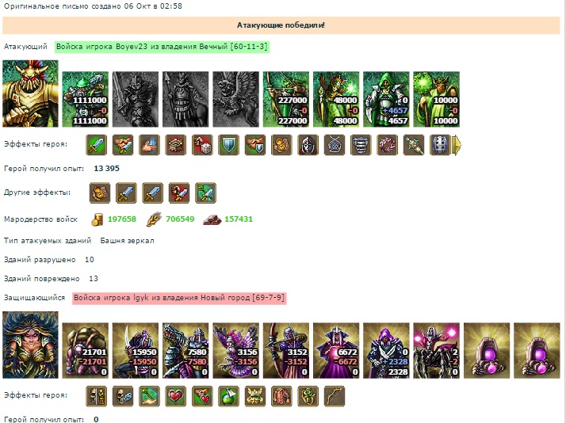Open defender link lgyk из владения Новый город
This screenshot has height=423, width=566.
179,298
